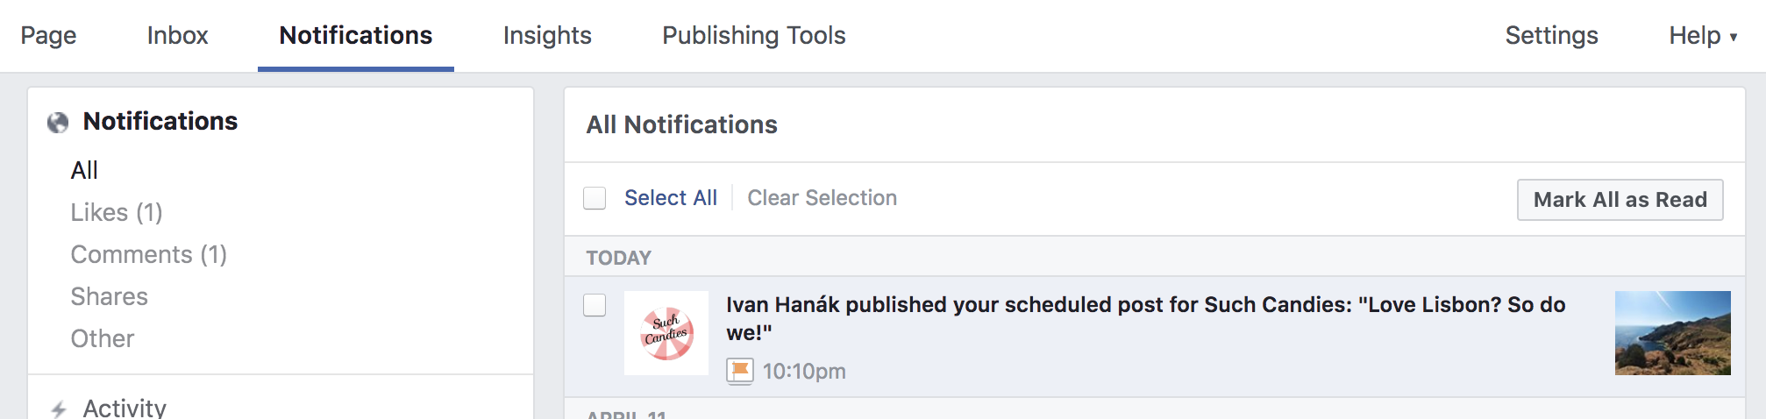Show Comments (1) notifications
This screenshot has width=1766, height=419.
(x=149, y=254)
